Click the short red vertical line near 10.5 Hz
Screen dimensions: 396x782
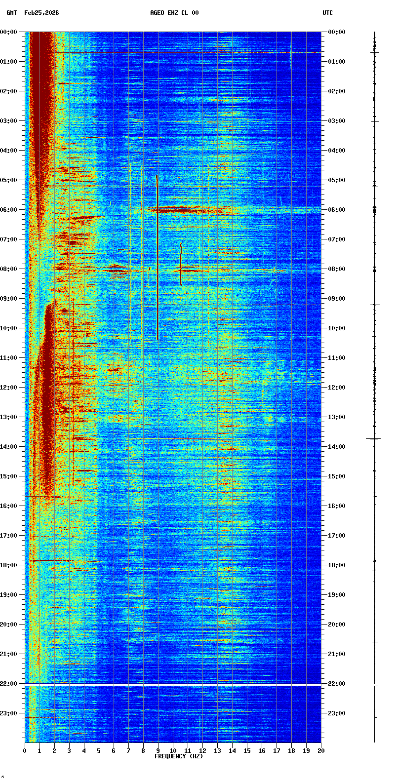click(181, 264)
